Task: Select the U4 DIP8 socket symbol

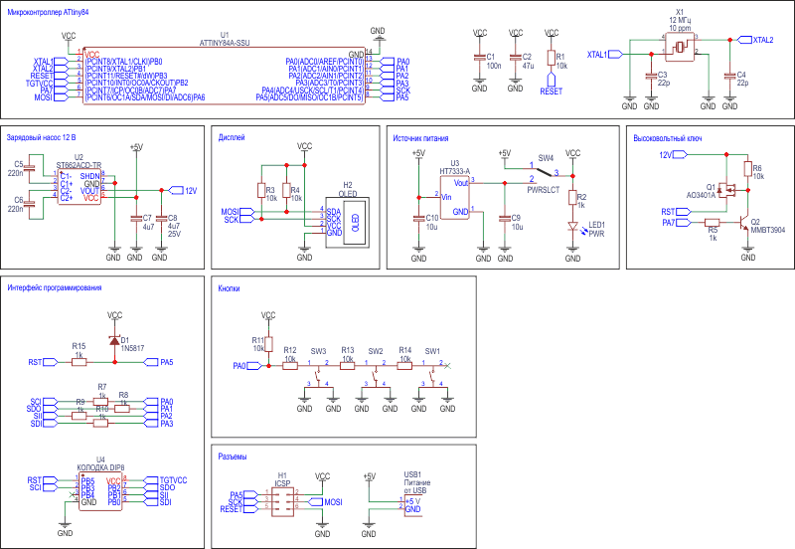Action: pos(100,491)
